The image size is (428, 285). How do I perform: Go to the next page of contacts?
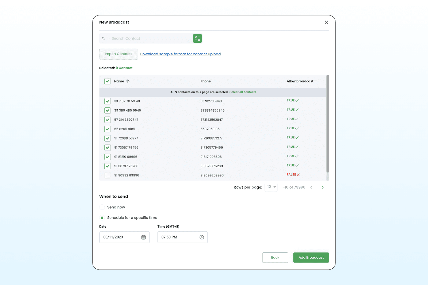[323, 187]
